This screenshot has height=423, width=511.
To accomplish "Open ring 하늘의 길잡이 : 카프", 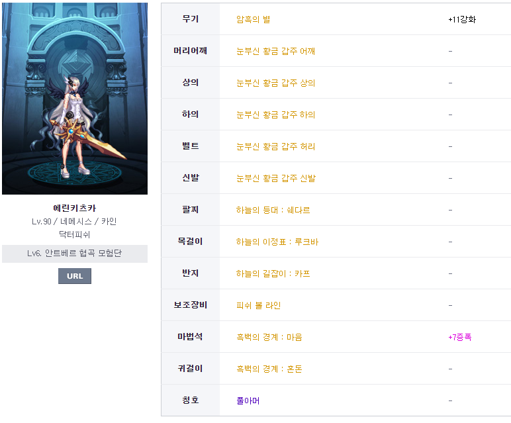I will [273, 273].
